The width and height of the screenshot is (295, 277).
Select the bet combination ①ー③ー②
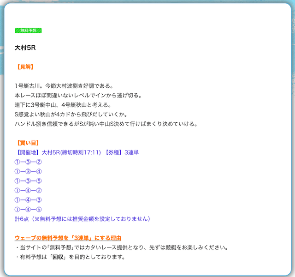(x=28, y=162)
